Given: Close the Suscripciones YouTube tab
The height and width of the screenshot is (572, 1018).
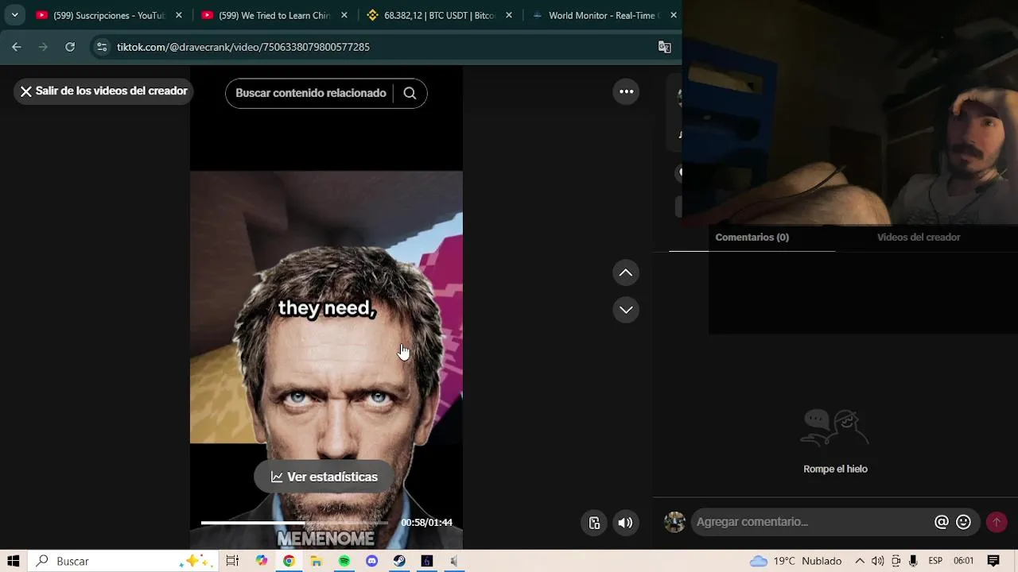Looking at the screenshot, I should pyautogui.click(x=179, y=15).
